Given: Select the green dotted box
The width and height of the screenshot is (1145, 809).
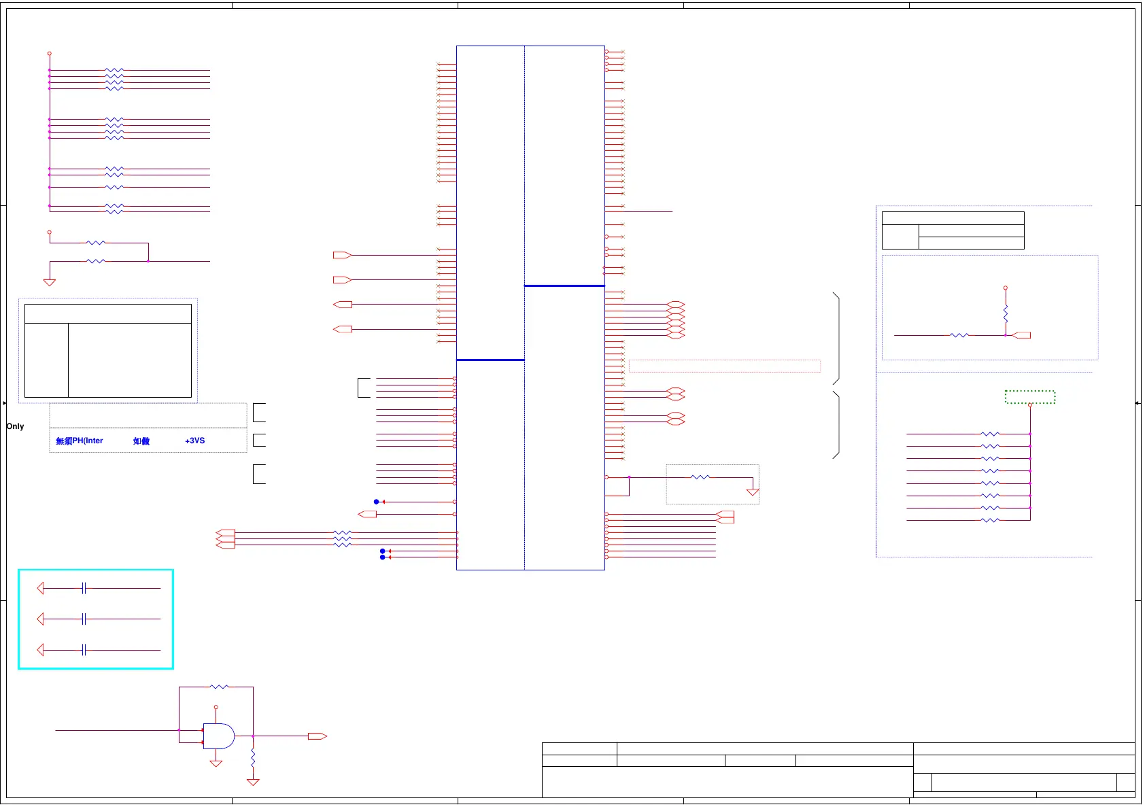Looking at the screenshot, I should click(x=1030, y=397).
